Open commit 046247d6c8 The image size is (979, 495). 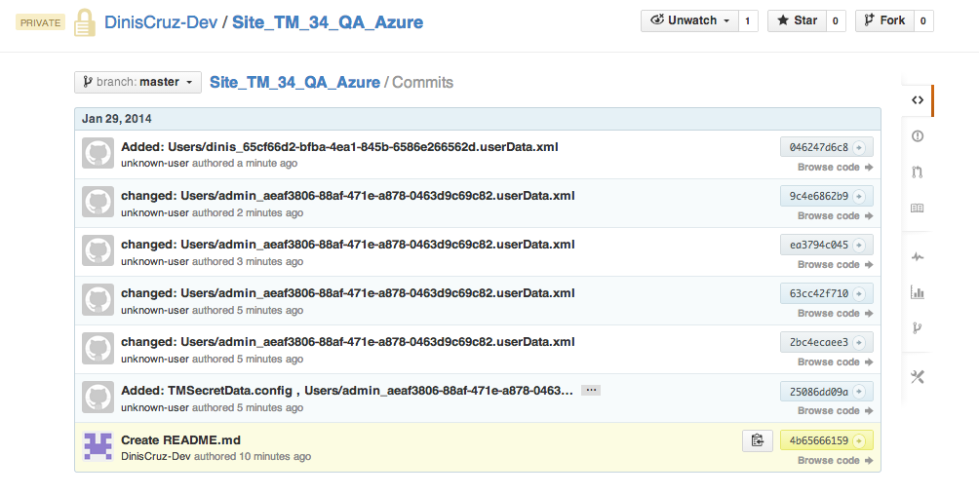coord(819,147)
